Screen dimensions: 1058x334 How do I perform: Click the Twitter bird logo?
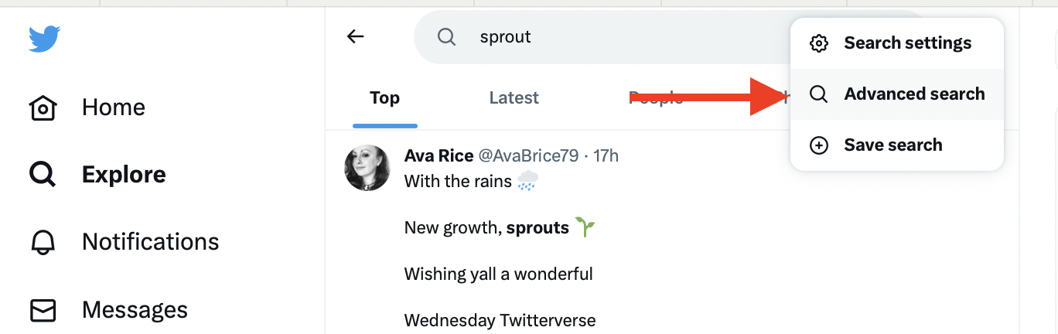coord(44,39)
